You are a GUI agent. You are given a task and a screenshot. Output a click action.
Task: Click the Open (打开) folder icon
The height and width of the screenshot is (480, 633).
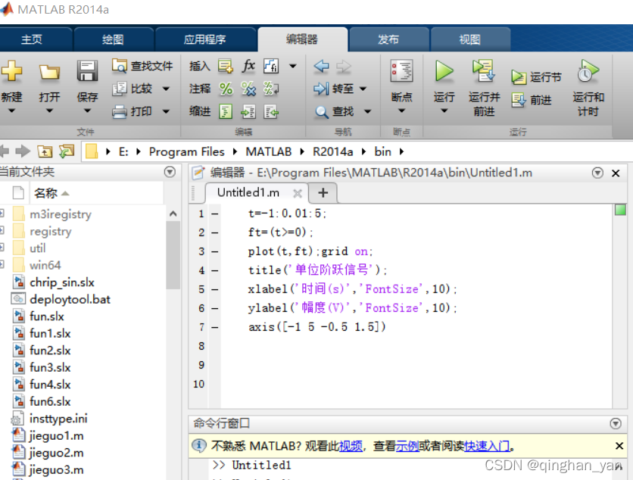coord(49,72)
